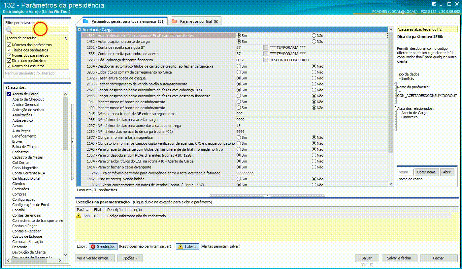Click the Abrir button
This screenshot has height=269, width=462.
(446, 172)
